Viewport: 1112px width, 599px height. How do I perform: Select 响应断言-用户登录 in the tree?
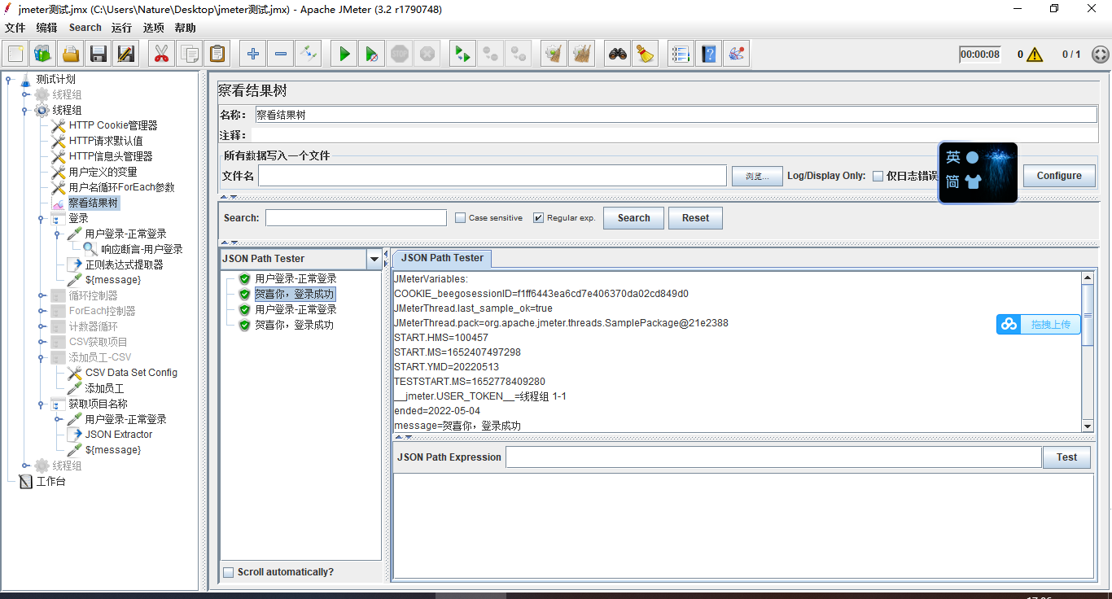tap(142, 249)
